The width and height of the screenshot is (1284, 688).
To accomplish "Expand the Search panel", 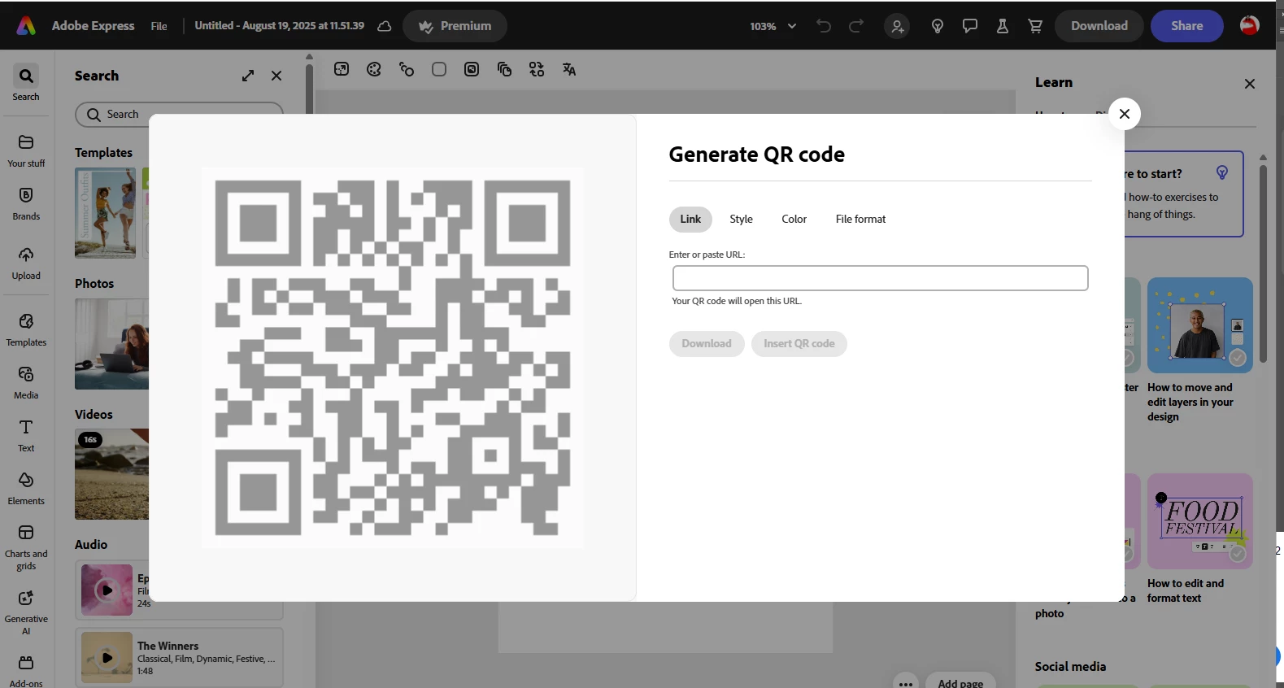I will point(248,76).
